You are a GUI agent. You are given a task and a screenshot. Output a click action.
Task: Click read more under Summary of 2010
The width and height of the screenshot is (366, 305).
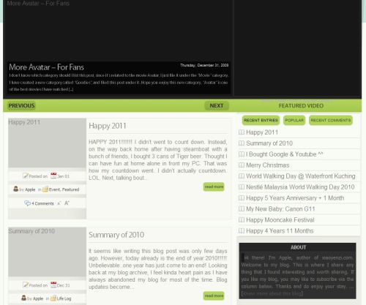pos(214,295)
